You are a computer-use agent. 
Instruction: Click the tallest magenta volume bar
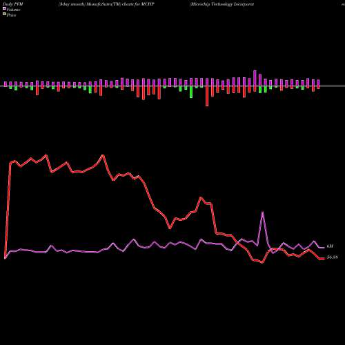coord(255,78)
